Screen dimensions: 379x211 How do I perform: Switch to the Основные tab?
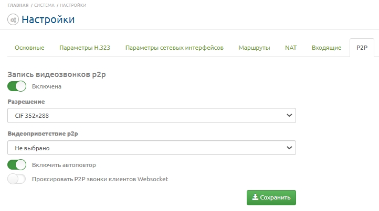[29, 48]
